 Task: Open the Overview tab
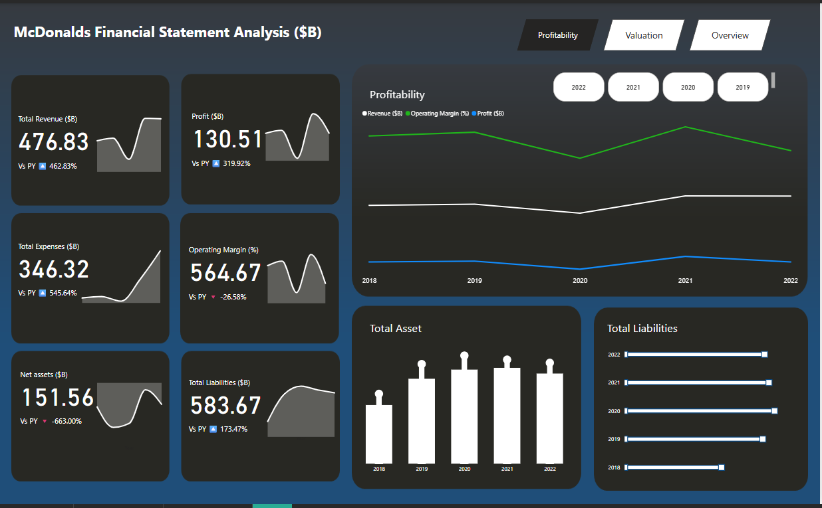730,35
